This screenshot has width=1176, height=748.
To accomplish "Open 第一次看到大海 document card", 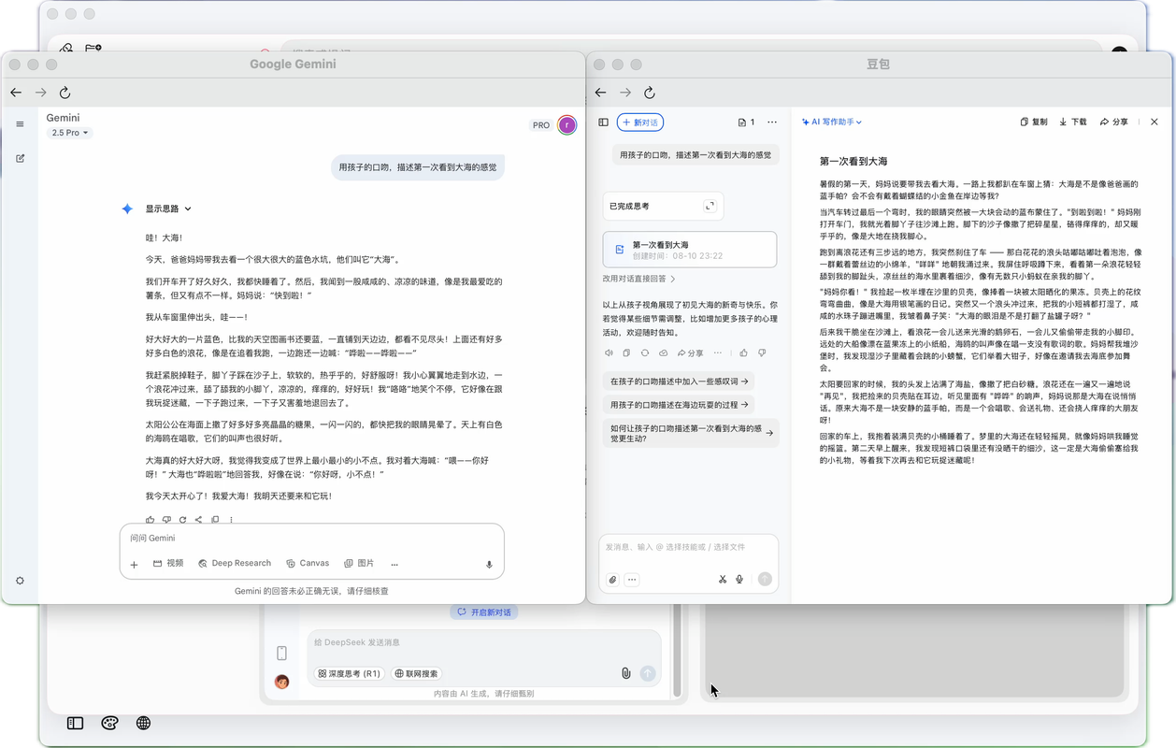I will pyautogui.click(x=690, y=250).
